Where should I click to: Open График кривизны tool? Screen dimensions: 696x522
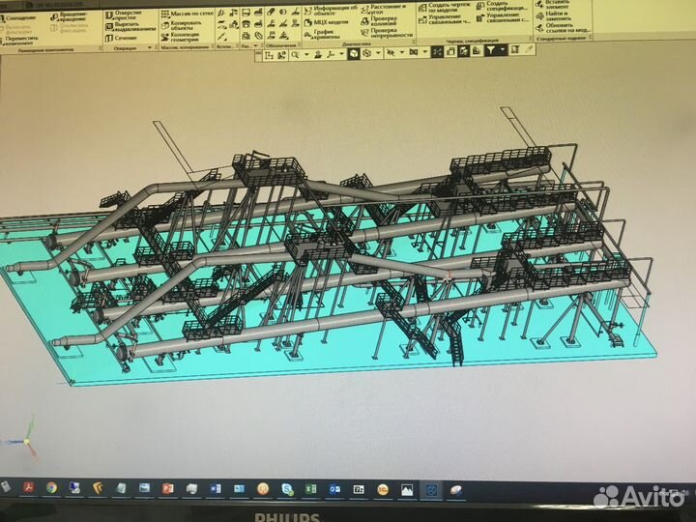[x=323, y=34]
